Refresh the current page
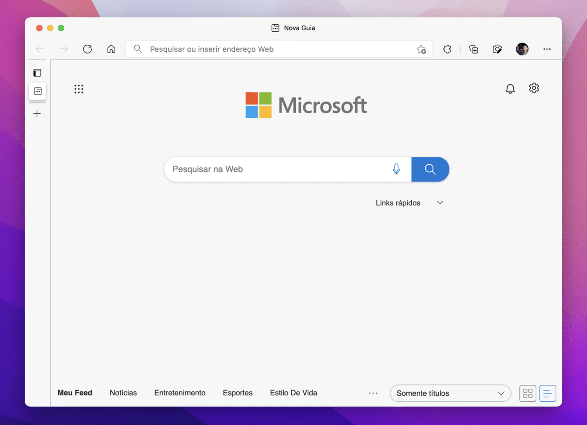 coord(87,49)
